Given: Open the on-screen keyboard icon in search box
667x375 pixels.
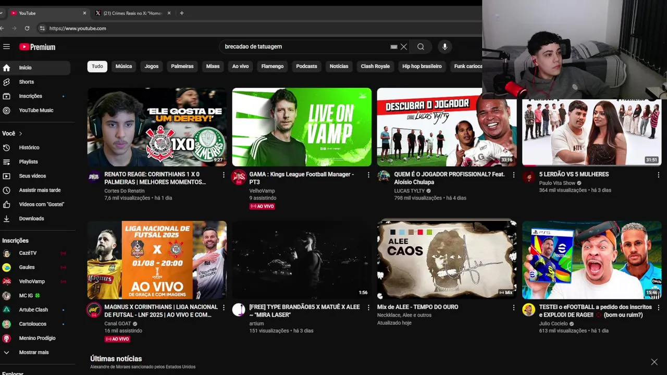Looking at the screenshot, I should 394,47.
